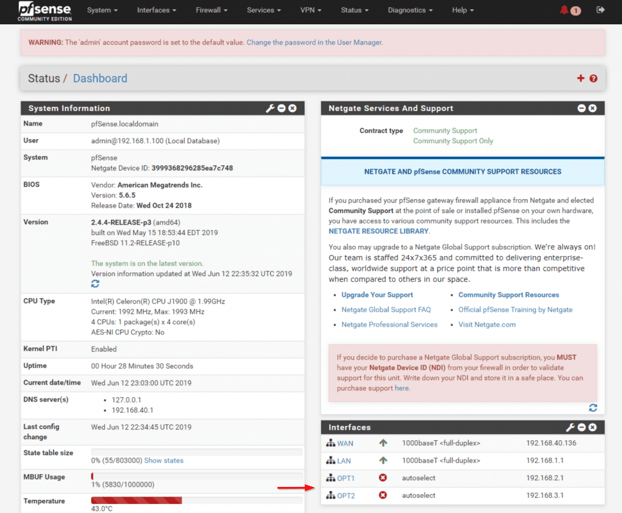
Task: Click the LAN interface network icon
Action: [330, 461]
